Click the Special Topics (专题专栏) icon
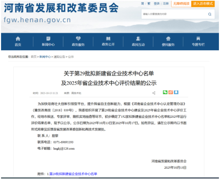This screenshot has height=179, width=220. click(198, 39)
